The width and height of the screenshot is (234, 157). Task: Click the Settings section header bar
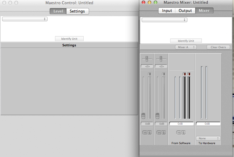point(69,45)
